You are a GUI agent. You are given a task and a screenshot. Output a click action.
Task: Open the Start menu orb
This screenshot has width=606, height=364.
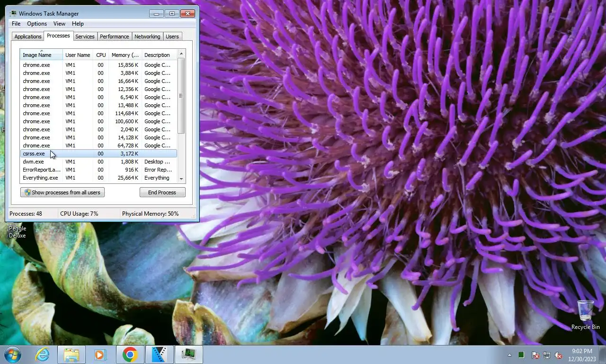[x=13, y=355]
